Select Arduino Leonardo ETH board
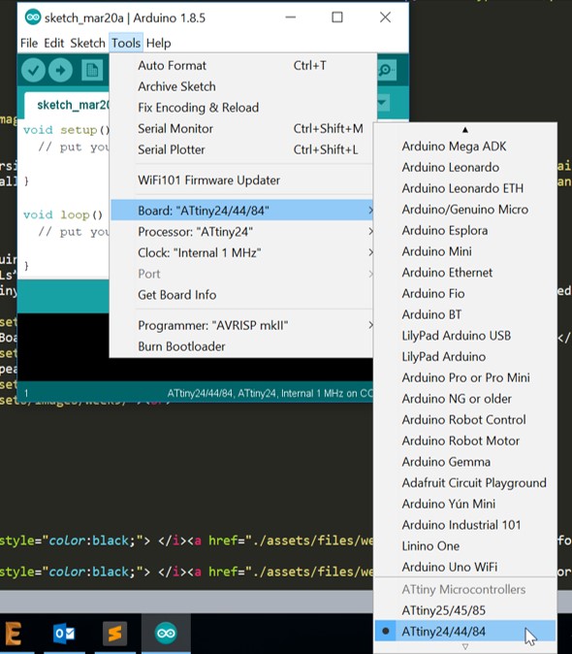The image size is (572, 654). tap(465, 188)
